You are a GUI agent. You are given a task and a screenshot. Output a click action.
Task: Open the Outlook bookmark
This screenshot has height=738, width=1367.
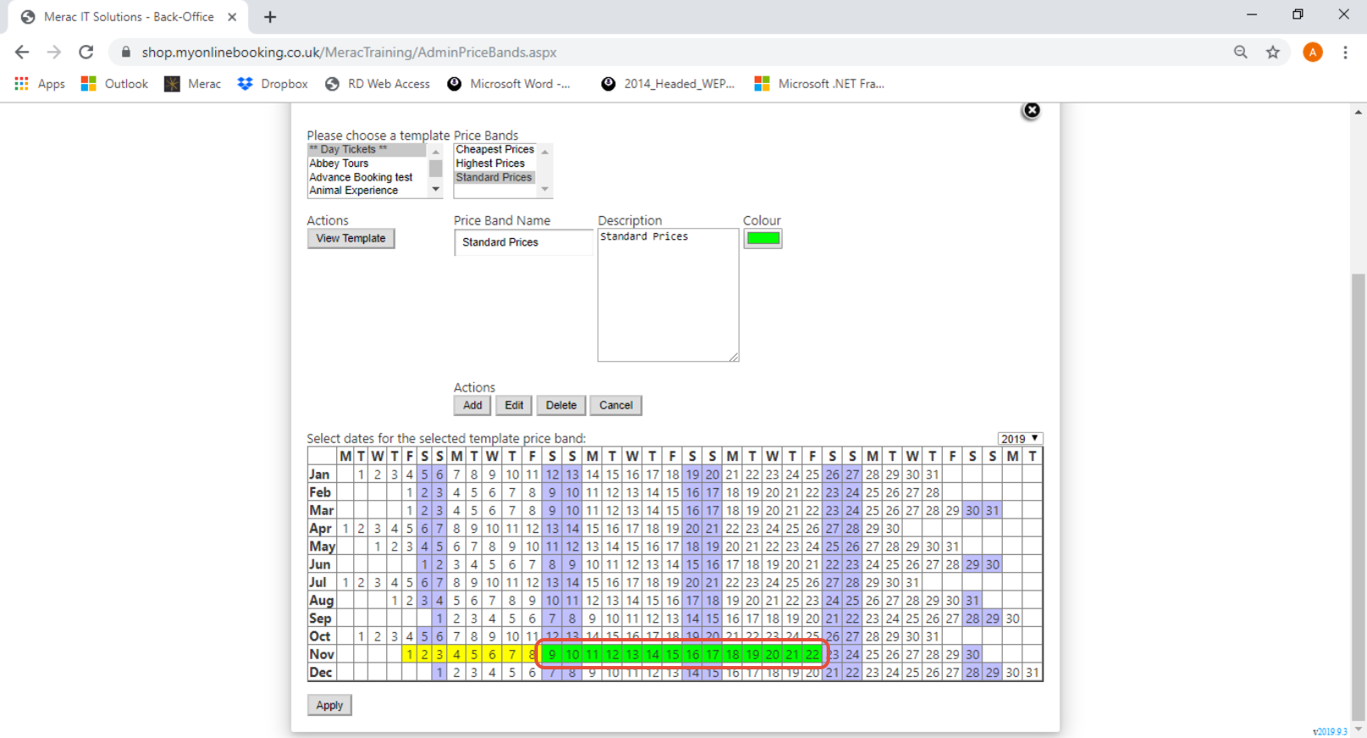[114, 84]
